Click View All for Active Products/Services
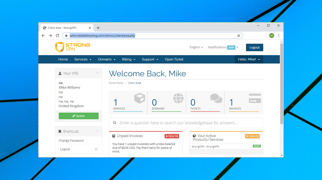This screenshot has height=180, width=322. [x=252, y=136]
